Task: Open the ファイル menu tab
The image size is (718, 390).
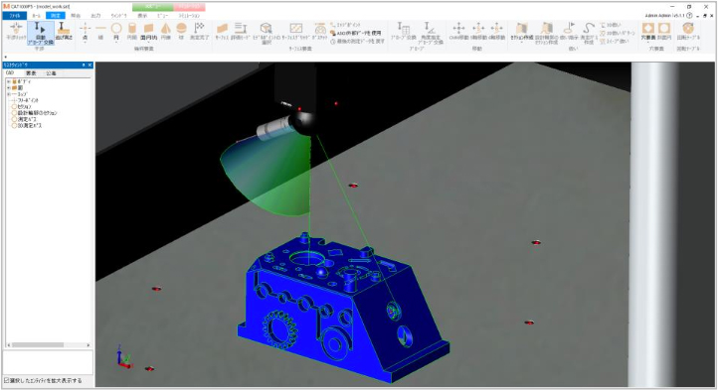Action: (15, 16)
